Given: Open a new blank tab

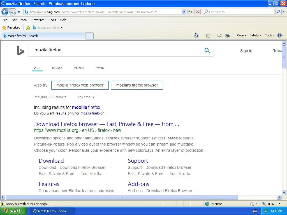Looking at the screenshot, I should [89, 36].
